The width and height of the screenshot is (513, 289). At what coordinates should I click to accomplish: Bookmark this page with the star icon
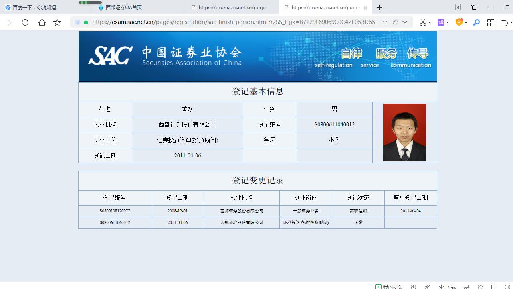click(x=57, y=22)
